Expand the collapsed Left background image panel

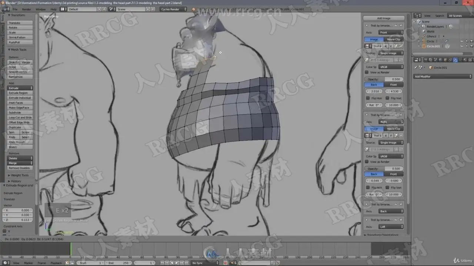(367, 220)
